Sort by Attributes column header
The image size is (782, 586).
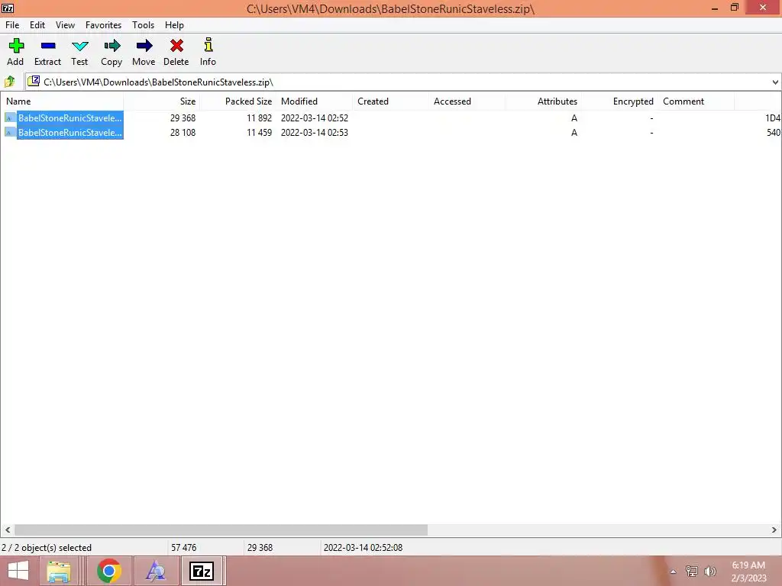pos(543,101)
